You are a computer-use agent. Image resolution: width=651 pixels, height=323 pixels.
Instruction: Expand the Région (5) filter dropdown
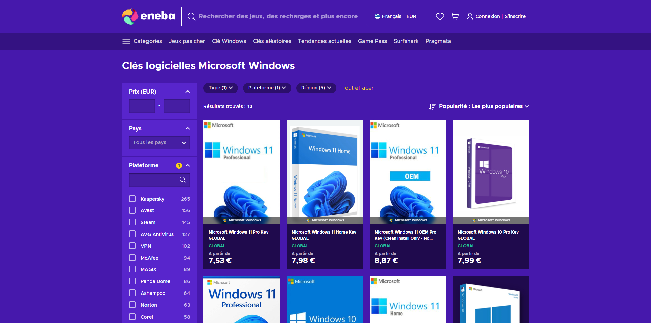coord(316,88)
